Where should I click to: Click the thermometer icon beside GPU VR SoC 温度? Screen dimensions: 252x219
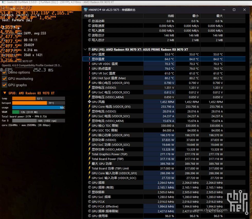pyautogui.click(x=89, y=73)
